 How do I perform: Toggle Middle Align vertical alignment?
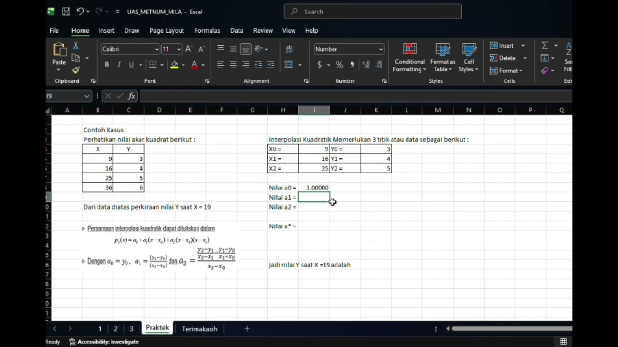233,49
